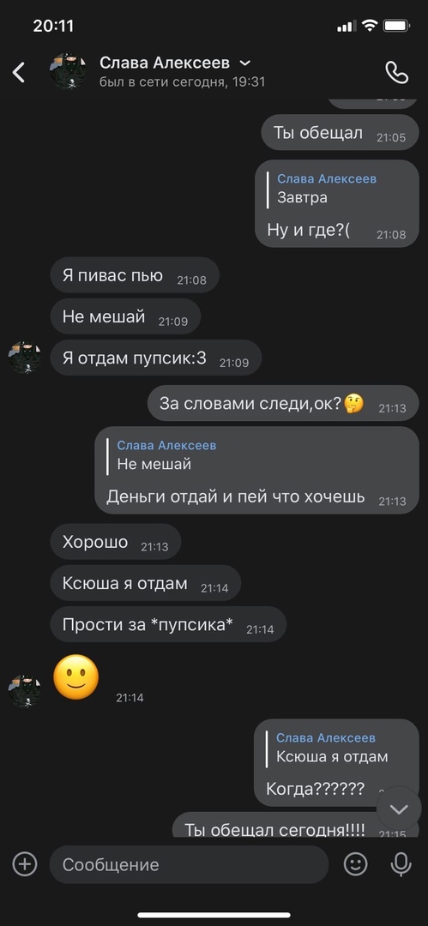This screenshot has height=926, width=428.
Task: Tap the message 'Ты обещал сегодня!!!!'
Action: coord(296,825)
